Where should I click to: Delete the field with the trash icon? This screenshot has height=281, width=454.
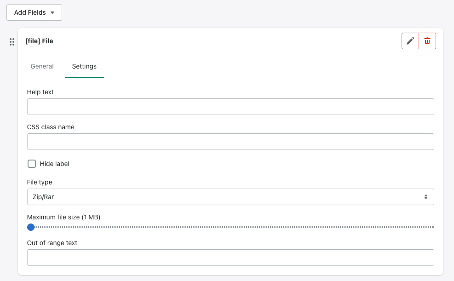click(x=427, y=41)
